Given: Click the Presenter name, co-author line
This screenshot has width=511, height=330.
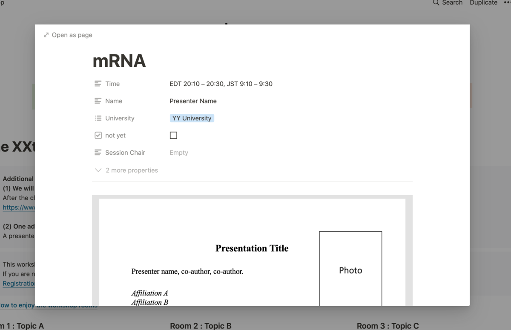Looking at the screenshot, I should pyautogui.click(x=187, y=271).
